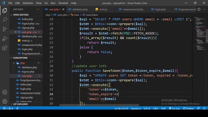Change line endings via CRLF item
Viewport: 208px width, 117px height.
[155, 108]
